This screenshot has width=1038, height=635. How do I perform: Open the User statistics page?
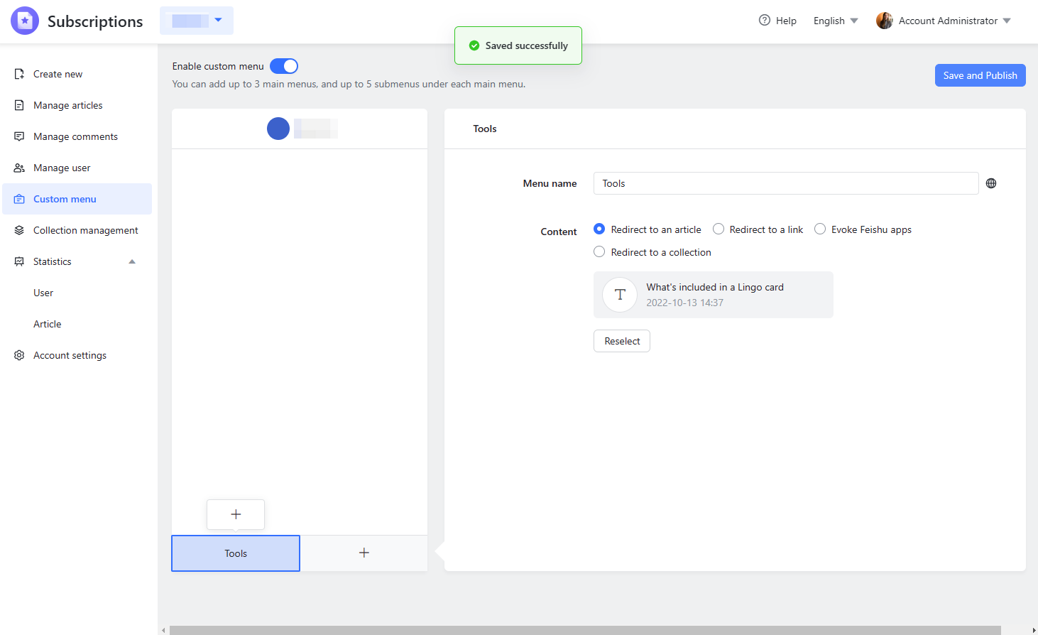(x=43, y=293)
